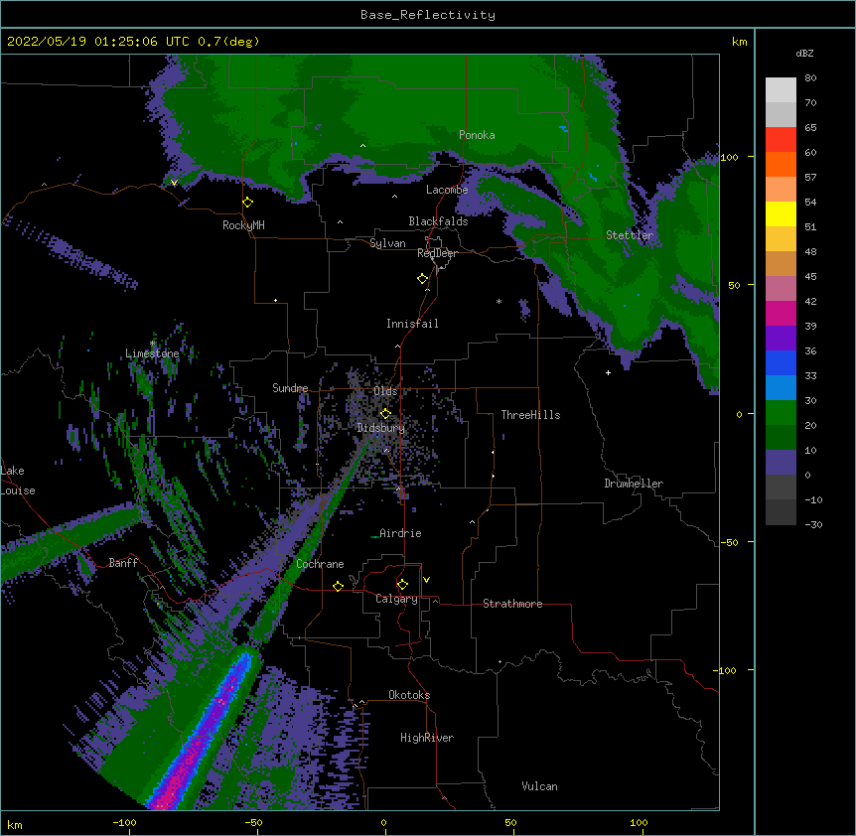Click the Olds town label
This screenshot has height=836, width=856.
tap(385, 391)
